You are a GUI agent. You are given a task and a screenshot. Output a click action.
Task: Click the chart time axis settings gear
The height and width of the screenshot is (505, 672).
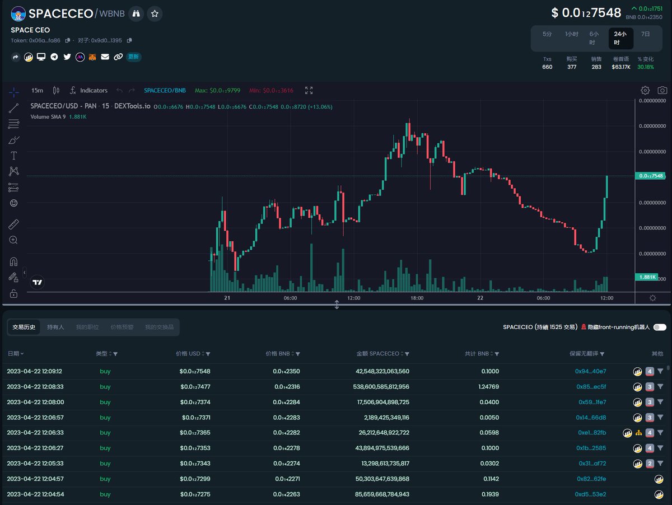pyautogui.click(x=653, y=298)
